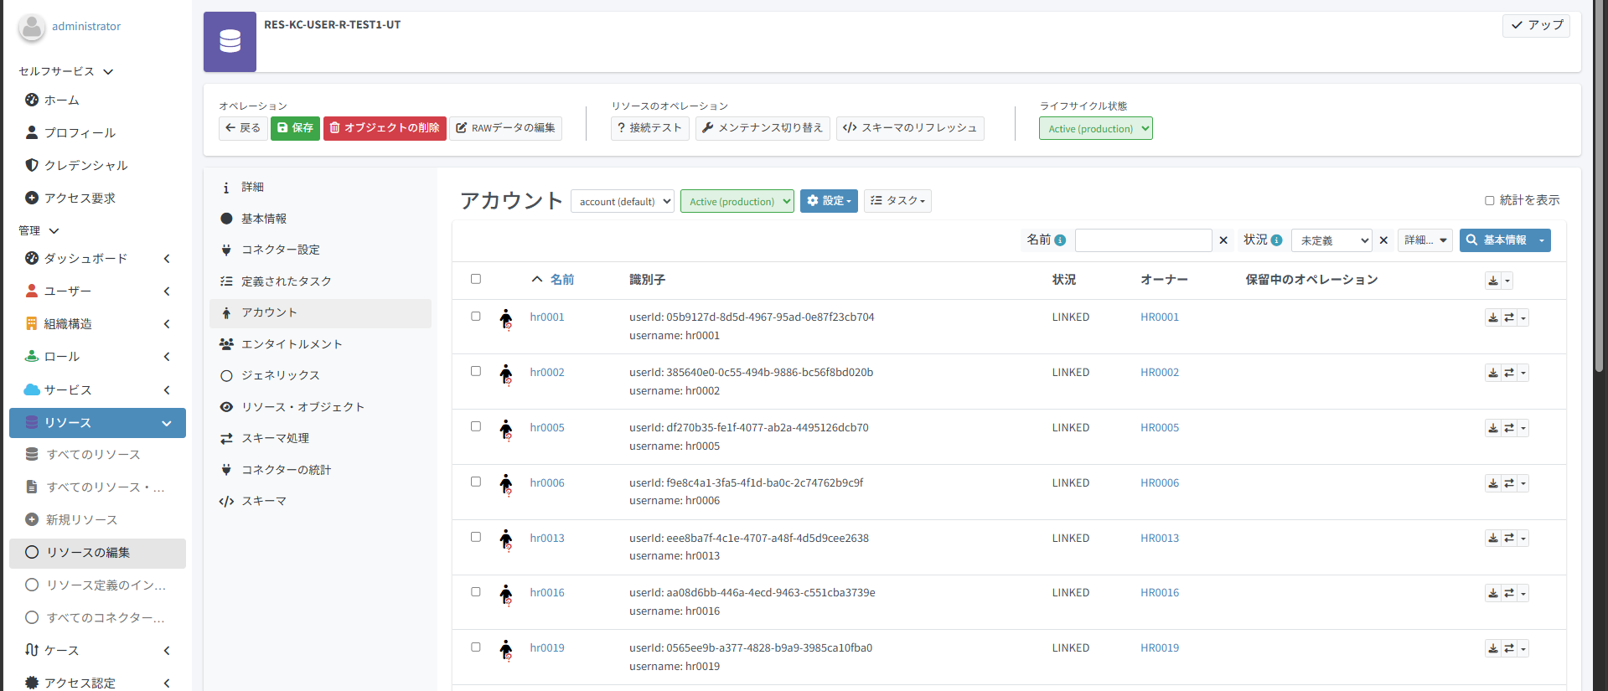The width and height of the screenshot is (1608, 691).
Task: Click the info icon next to 名前
Action: pyautogui.click(x=1060, y=240)
